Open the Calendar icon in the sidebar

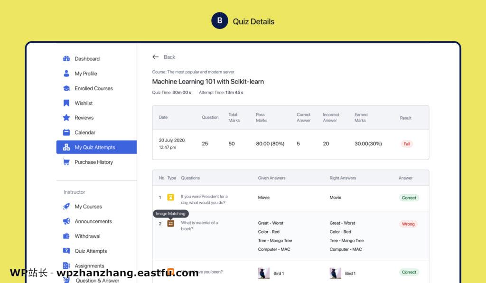pyautogui.click(x=66, y=132)
